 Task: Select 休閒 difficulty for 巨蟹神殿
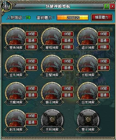click(x=67, y=61)
